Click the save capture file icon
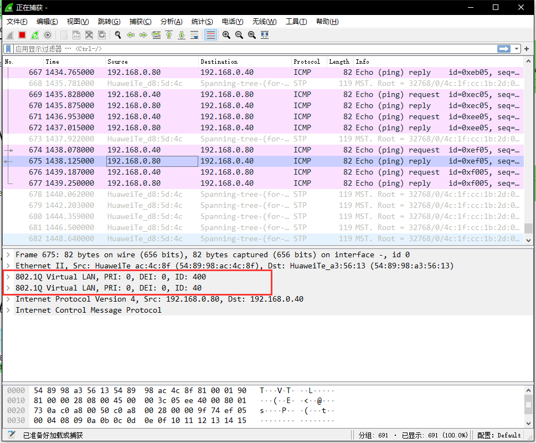Image resolution: width=536 pixels, height=443 pixels. click(76, 35)
